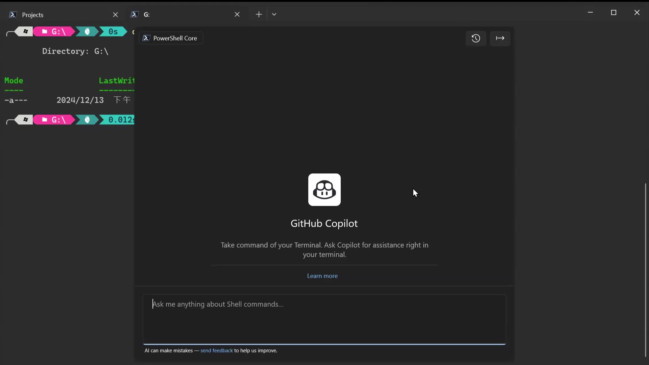
Task: Click the 0s timing segment in prompt
Action: coord(113,31)
